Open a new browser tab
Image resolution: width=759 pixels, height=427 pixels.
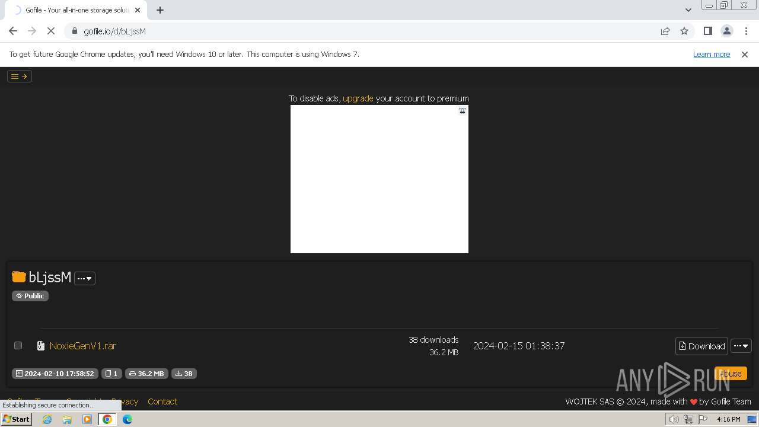[x=160, y=10]
